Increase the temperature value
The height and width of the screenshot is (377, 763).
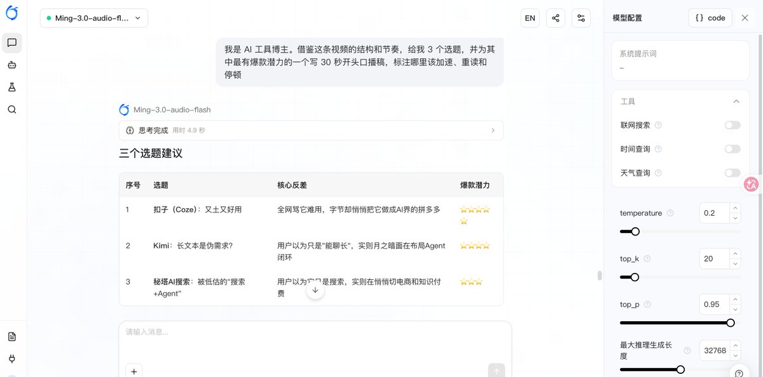(x=736, y=208)
